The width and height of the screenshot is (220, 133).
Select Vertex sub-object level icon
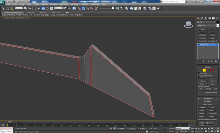point(201,70)
